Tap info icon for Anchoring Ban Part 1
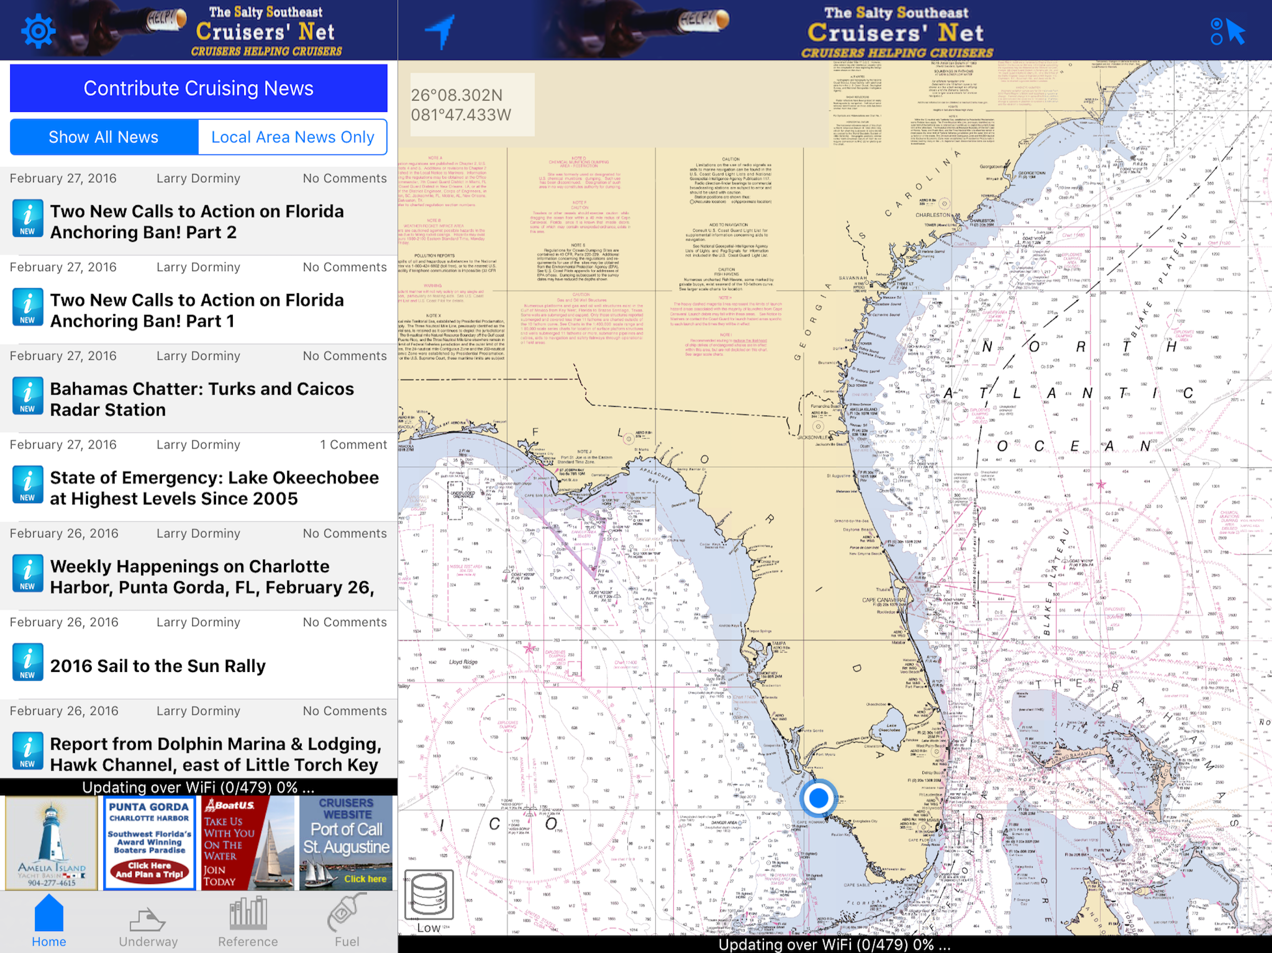 click(x=27, y=308)
